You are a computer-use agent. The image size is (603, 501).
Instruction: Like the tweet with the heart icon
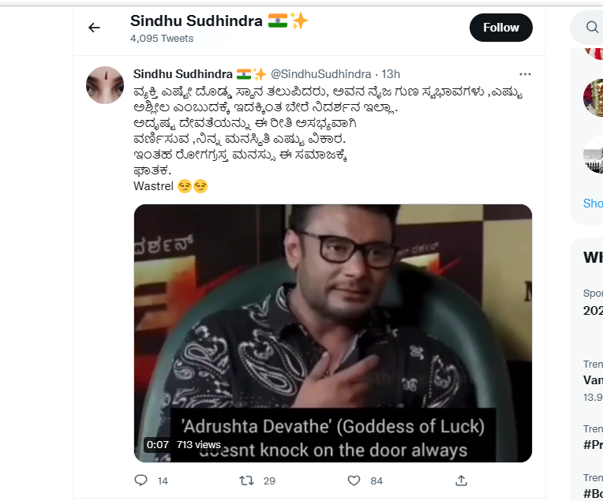coord(354,480)
